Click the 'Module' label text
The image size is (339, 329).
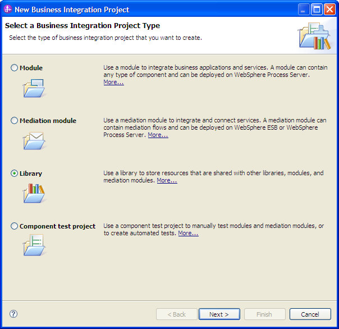tap(31, 68)
